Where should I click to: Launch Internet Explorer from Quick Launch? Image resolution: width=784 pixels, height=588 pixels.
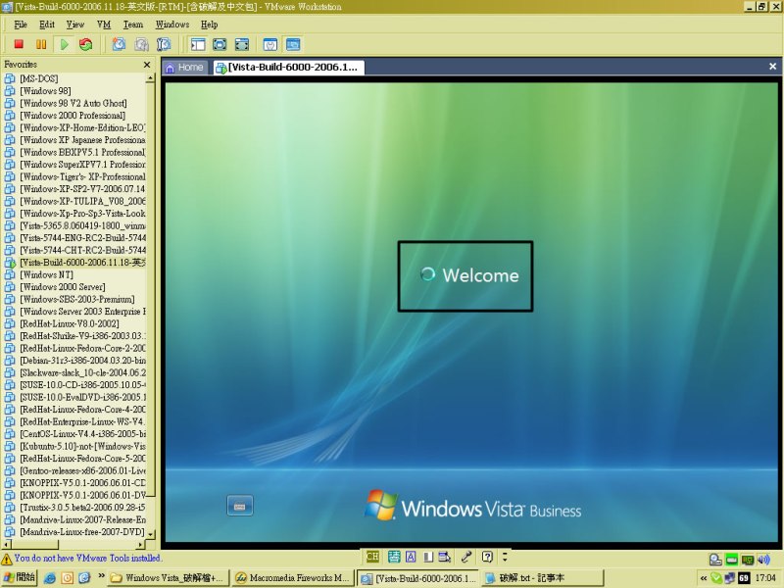pyautogui.click(x=50, y=578)
